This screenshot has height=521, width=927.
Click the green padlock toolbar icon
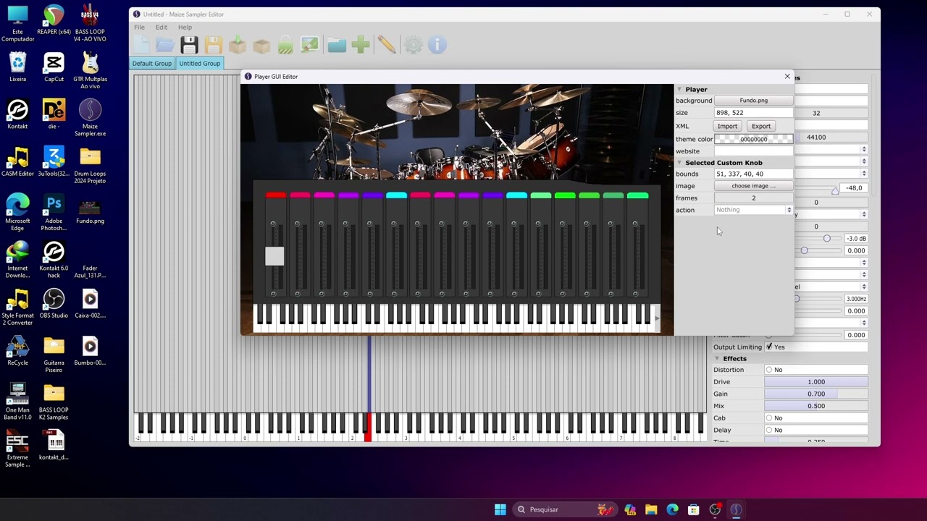[x=285, y=45]
